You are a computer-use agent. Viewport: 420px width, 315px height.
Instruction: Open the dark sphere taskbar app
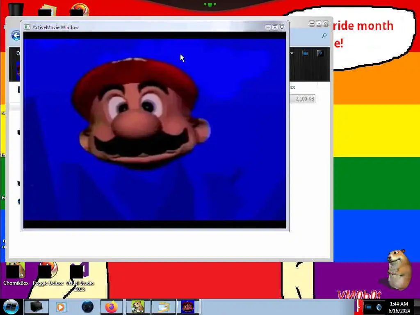[x=87, y=307]
